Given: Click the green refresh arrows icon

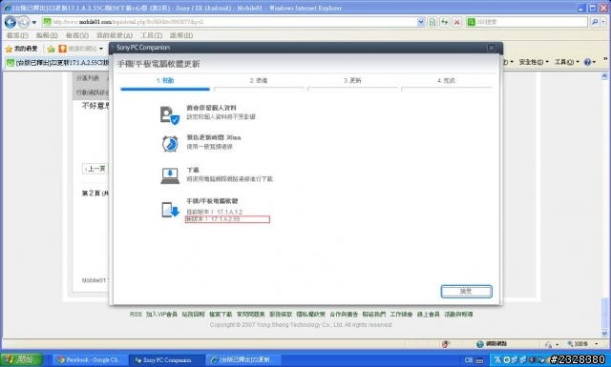Looking at the screenshot, I should click(x=444, y=22).
